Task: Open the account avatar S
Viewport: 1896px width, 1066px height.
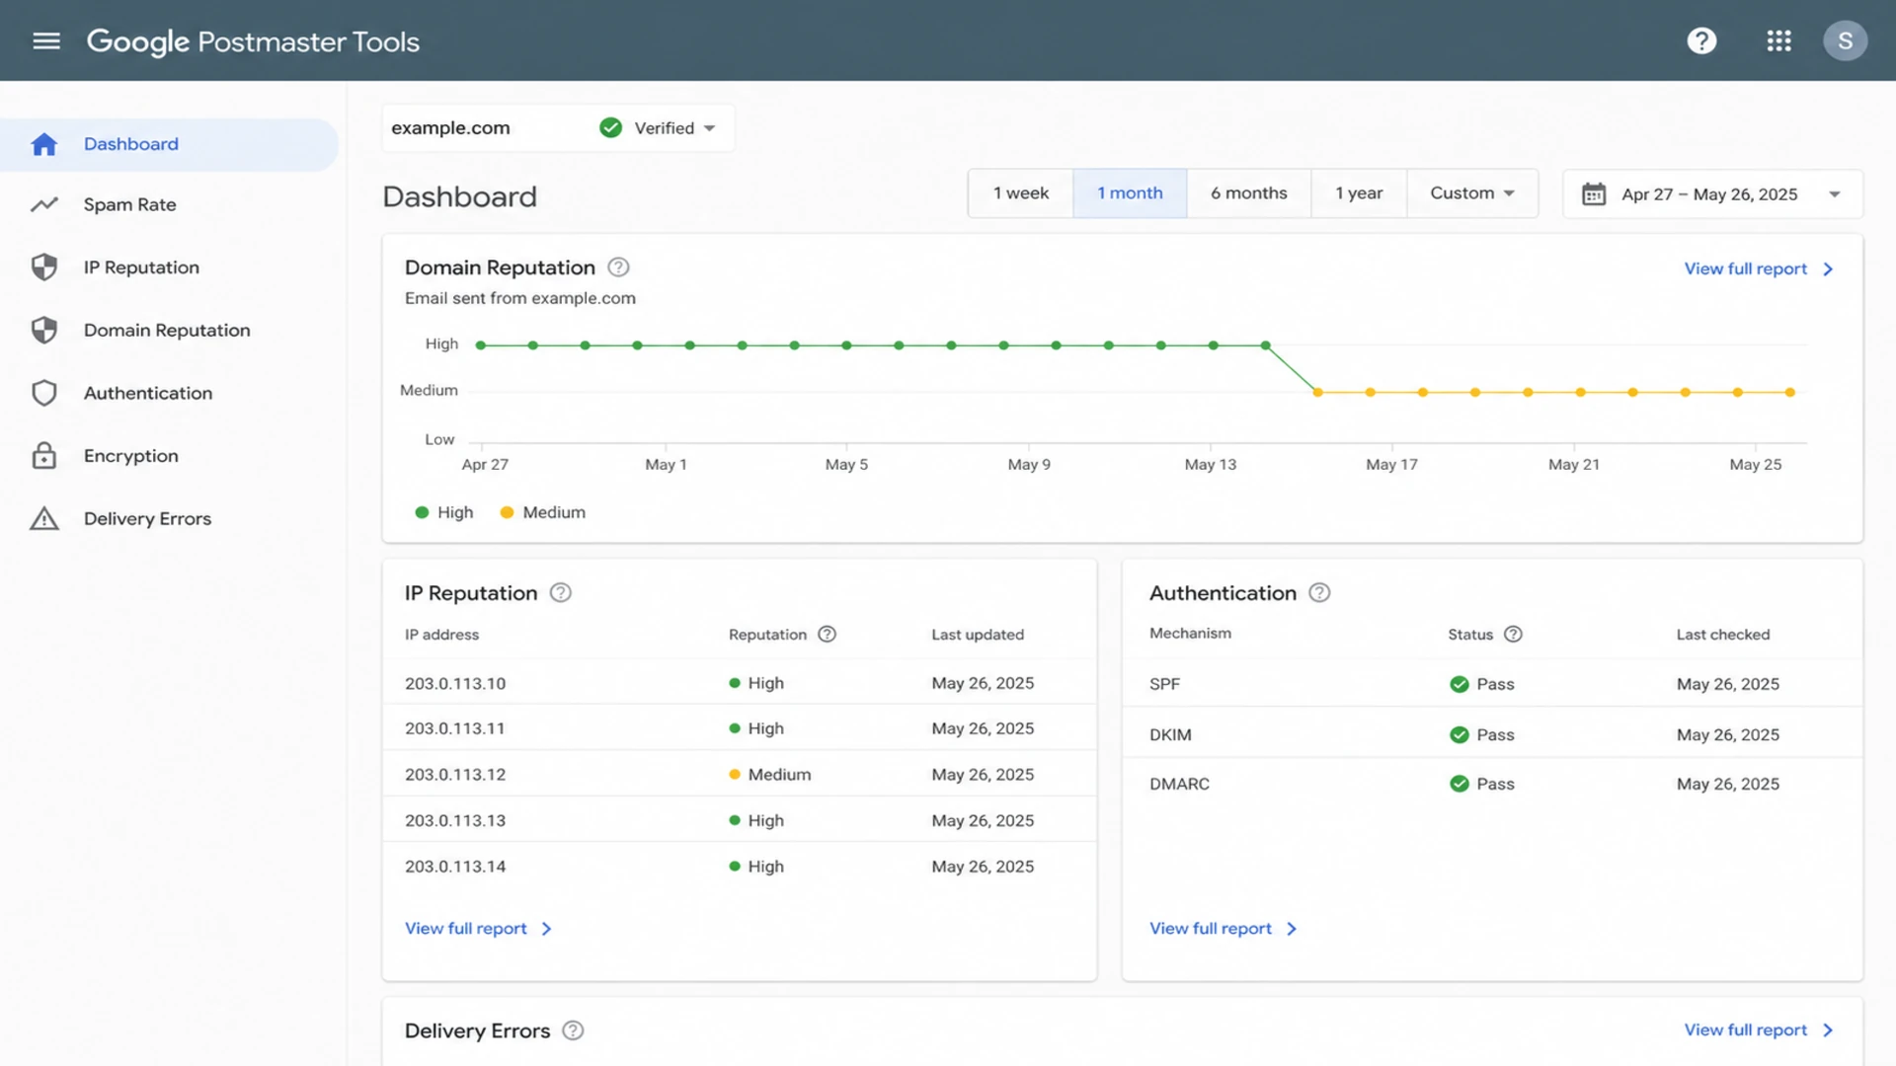Action: click(x=1845, y=40)
